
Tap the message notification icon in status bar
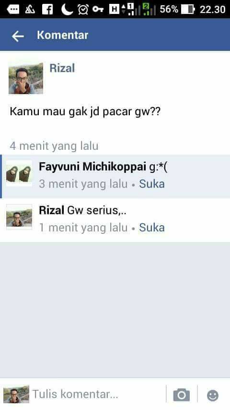pyautogui.click(x=13, y=10)
